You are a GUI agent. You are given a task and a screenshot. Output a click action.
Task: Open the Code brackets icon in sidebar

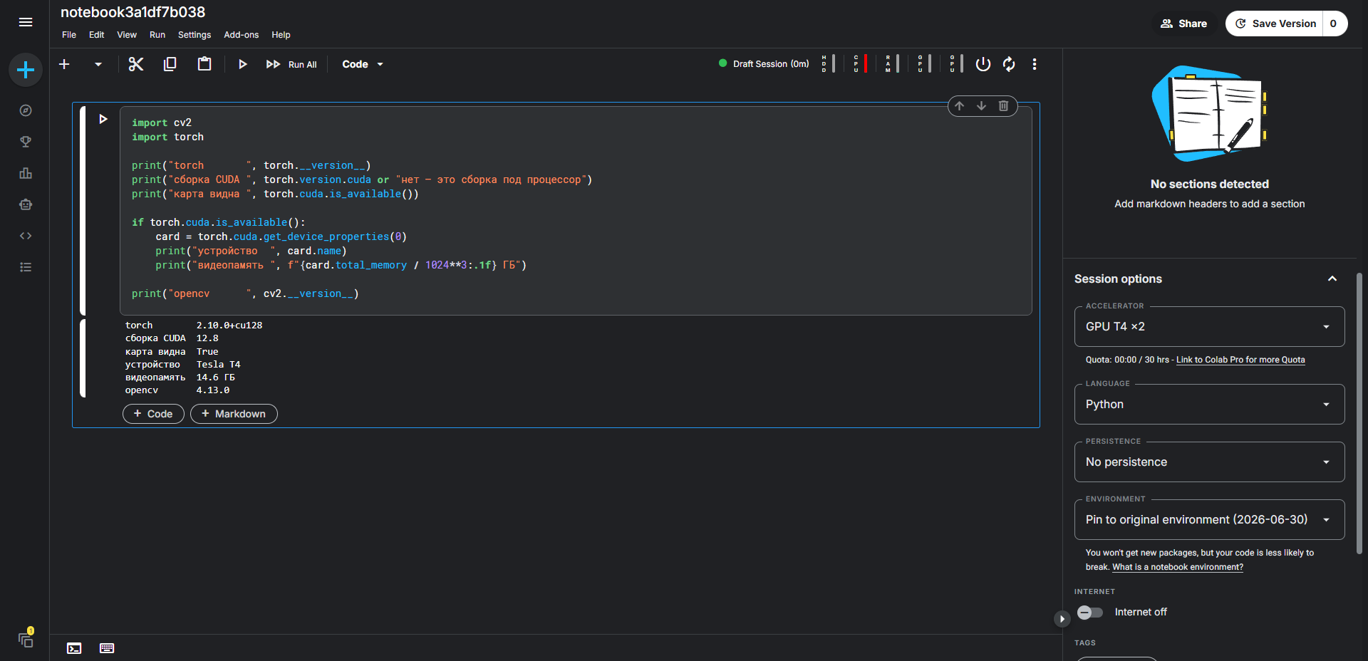(x=26, y=236)
